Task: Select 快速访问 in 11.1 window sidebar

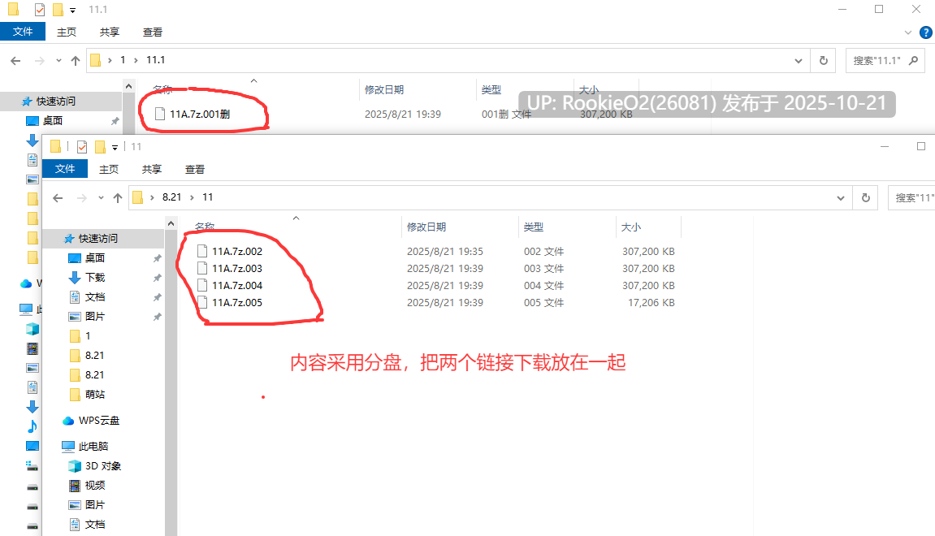Action: point(55,102)
